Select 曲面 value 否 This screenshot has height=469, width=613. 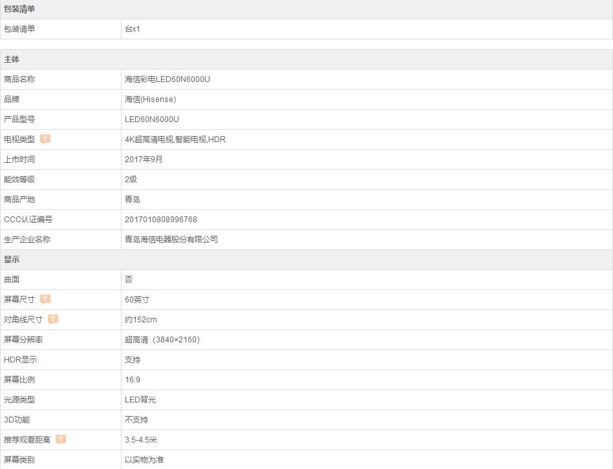point(129,279)
